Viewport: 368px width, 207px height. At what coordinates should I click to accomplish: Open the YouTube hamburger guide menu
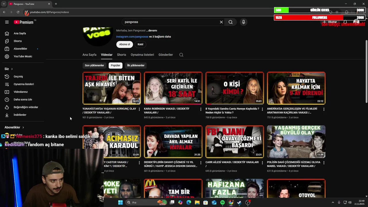point(7,22)
